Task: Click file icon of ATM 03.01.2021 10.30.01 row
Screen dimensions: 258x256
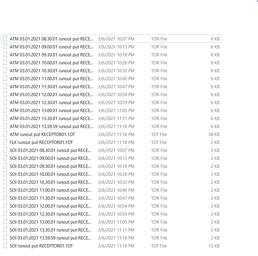Action: 5,70
